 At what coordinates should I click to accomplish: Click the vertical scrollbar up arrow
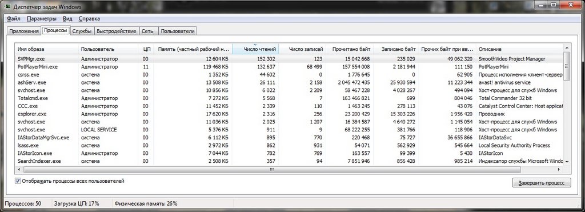click(567, 47)
